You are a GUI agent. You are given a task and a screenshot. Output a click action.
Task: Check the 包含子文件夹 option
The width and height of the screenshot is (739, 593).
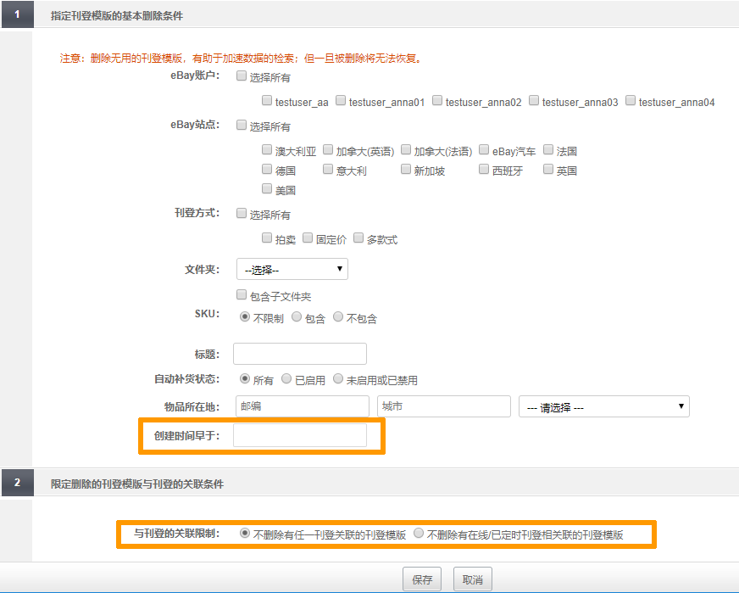(242, 295)
